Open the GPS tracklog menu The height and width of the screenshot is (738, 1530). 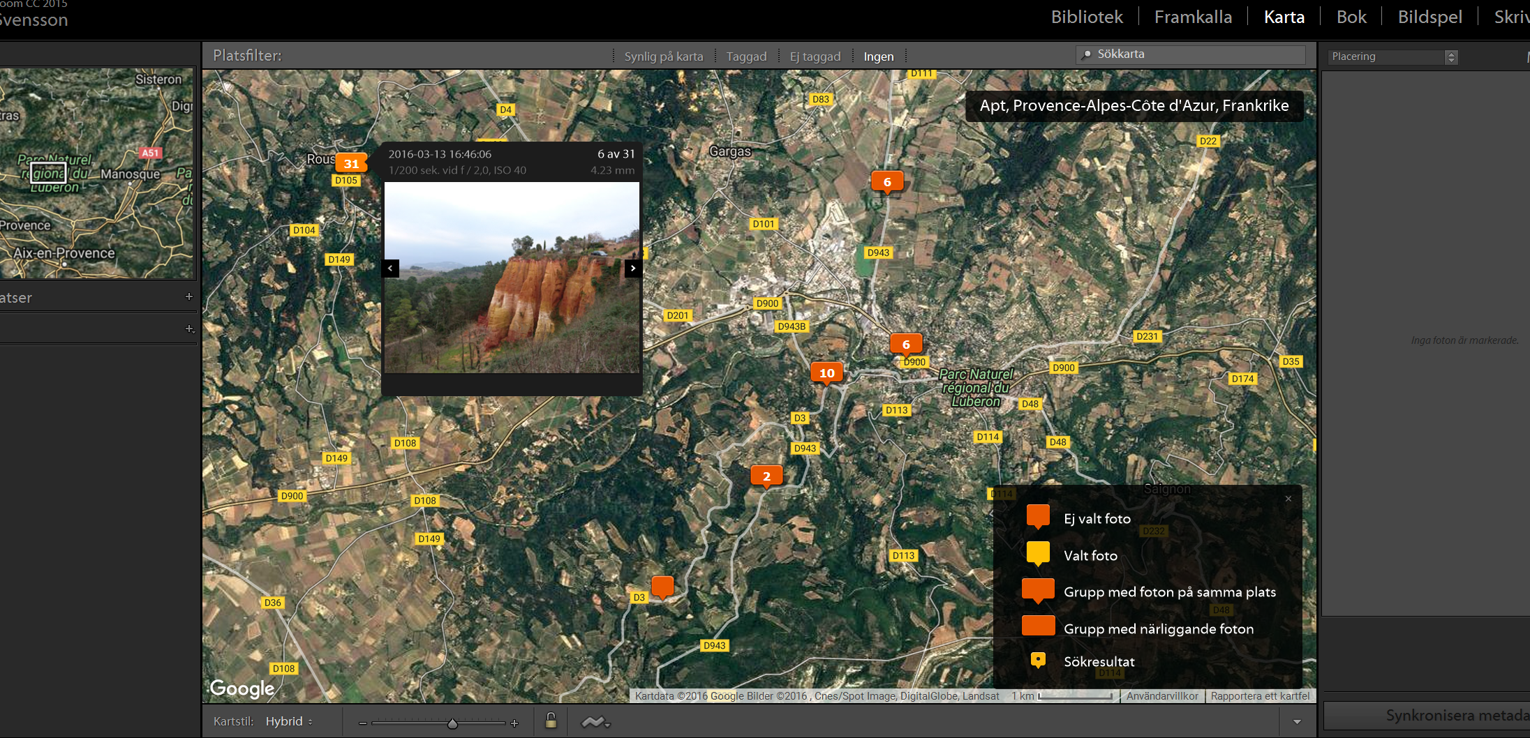pos(595,722)
